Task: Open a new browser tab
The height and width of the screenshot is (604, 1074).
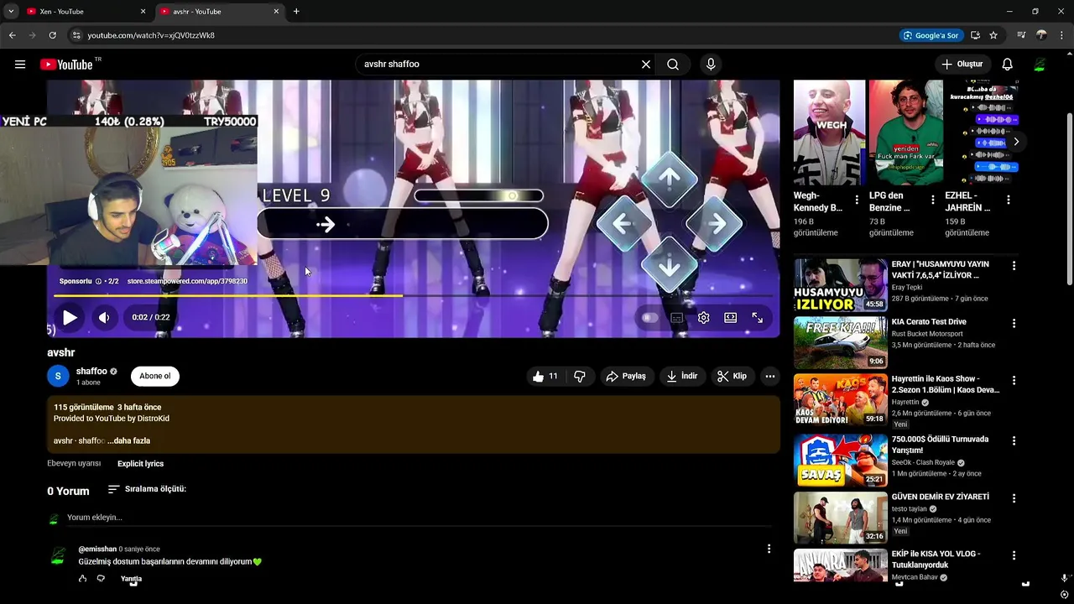Action: coord(296,12)
